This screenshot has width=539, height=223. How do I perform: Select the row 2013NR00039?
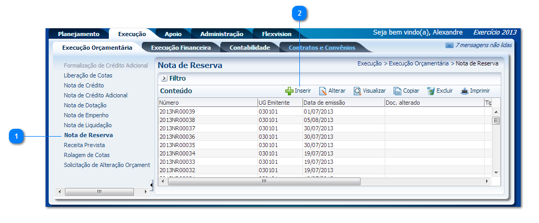tap(177, 111)
